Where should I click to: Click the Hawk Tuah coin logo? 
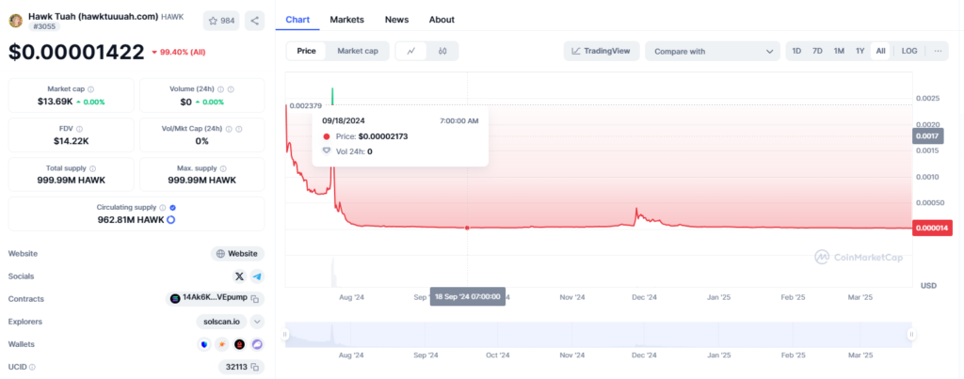[x=15, y=21]
